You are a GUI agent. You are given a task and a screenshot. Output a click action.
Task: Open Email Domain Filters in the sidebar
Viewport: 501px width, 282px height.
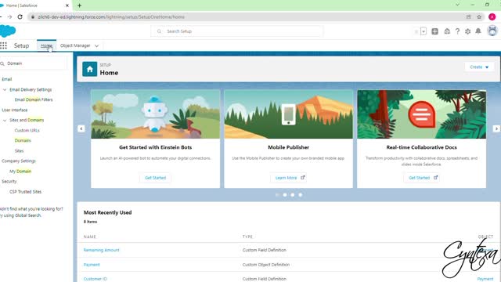coord(34,99)
